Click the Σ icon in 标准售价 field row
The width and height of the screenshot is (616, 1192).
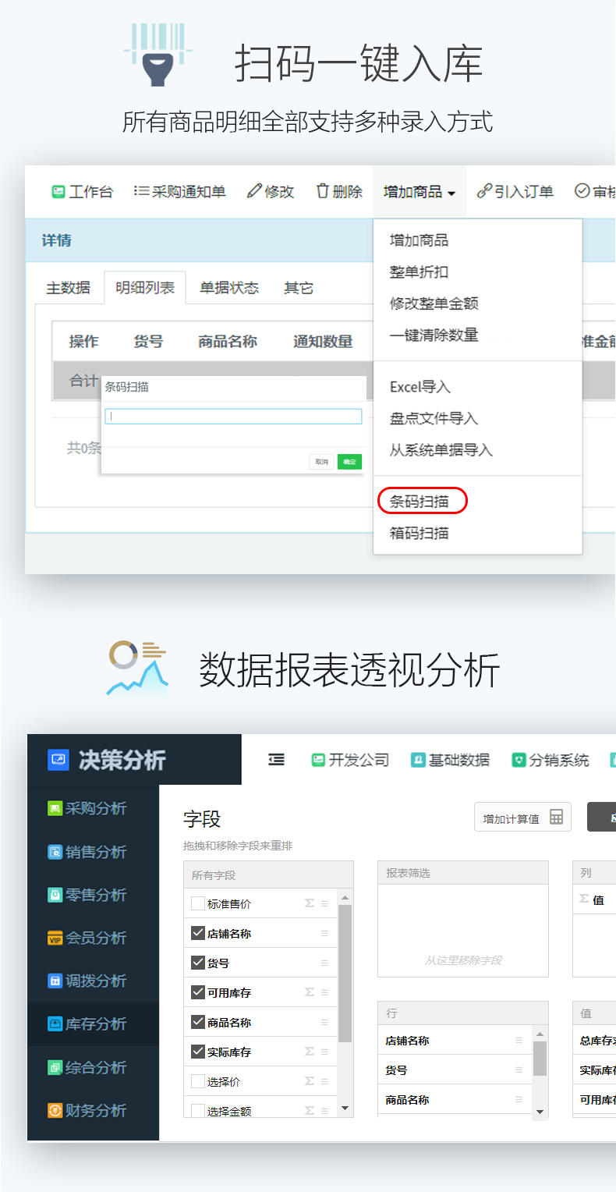tap(309, 903)
